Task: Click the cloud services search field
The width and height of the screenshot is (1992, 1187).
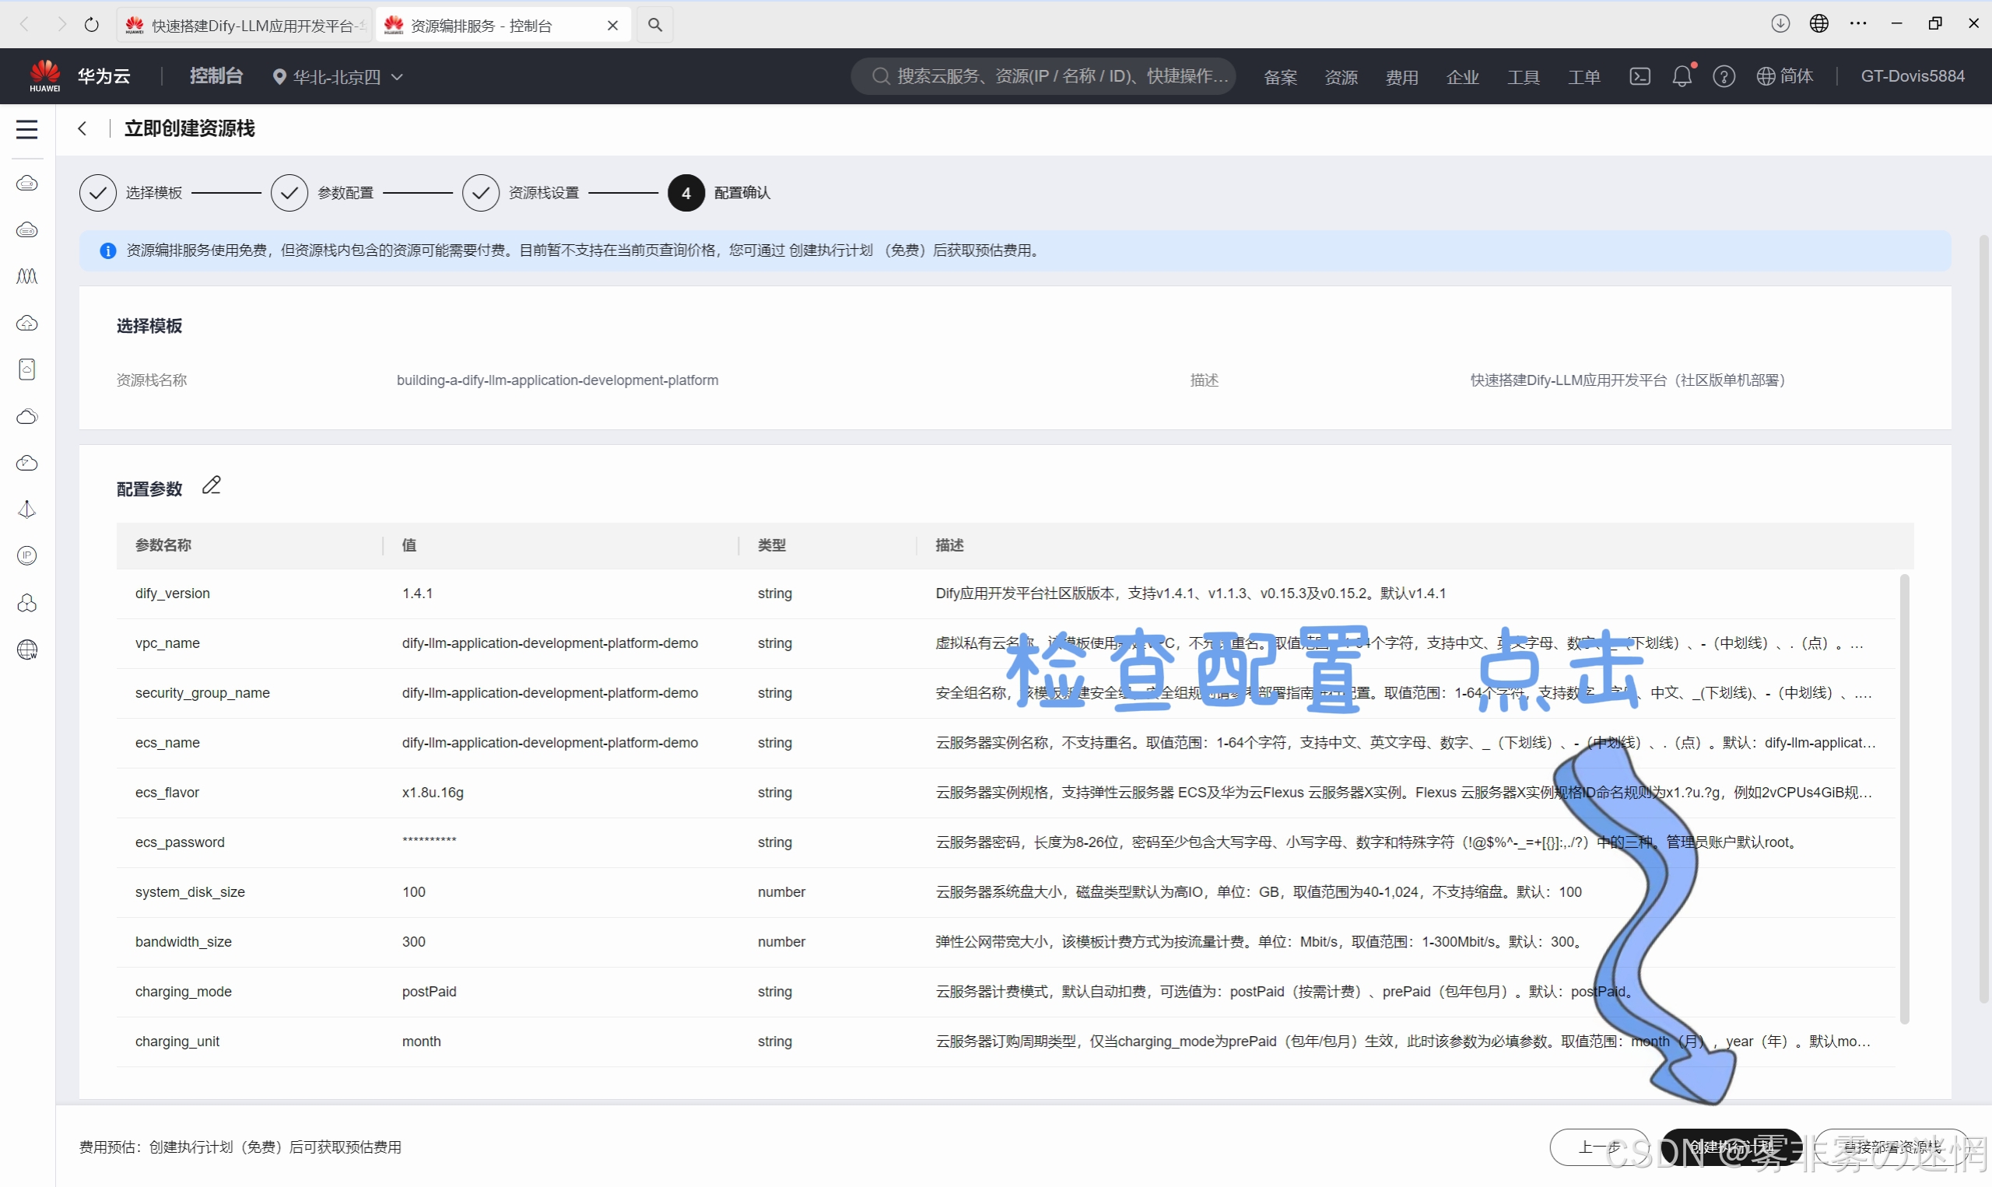Action: click(1044, 76)
